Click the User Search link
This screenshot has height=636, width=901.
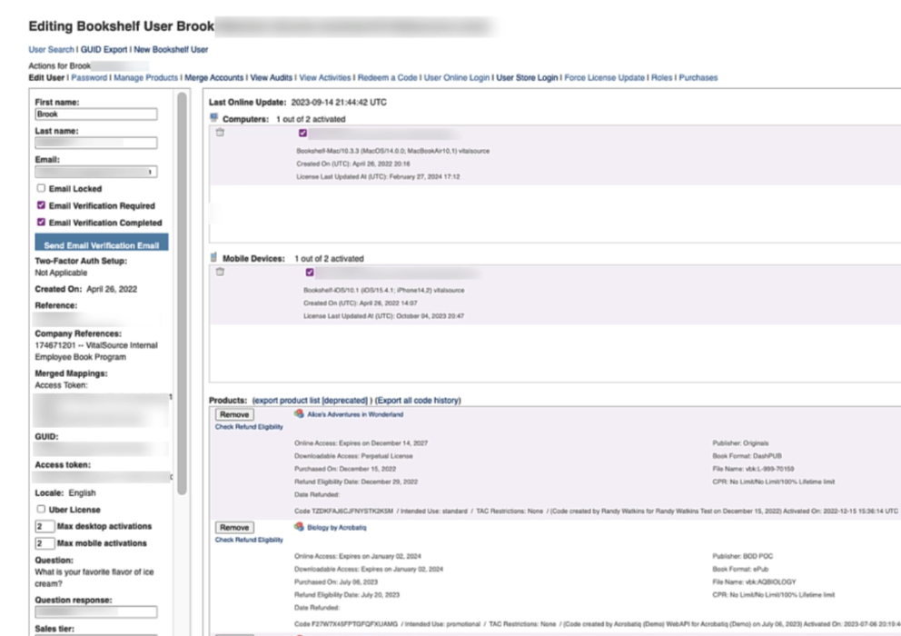(51, 49)
